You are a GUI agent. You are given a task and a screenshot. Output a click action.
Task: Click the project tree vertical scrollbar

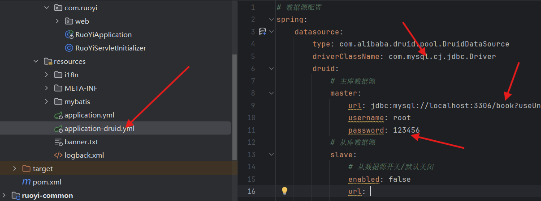(x=234, y=107)
